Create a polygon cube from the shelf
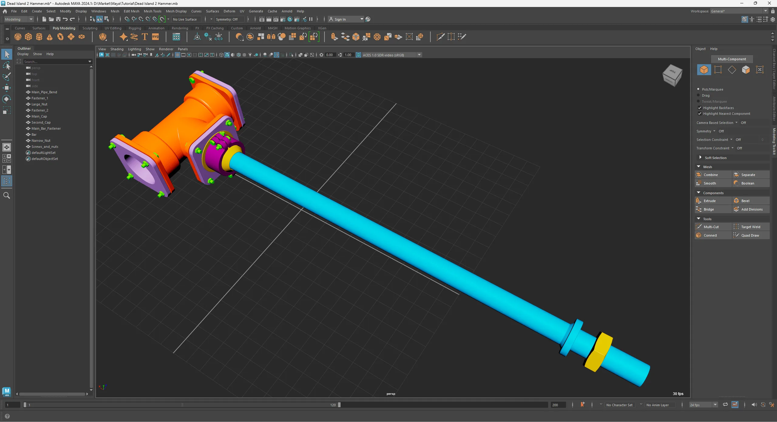 pos(29,37)
